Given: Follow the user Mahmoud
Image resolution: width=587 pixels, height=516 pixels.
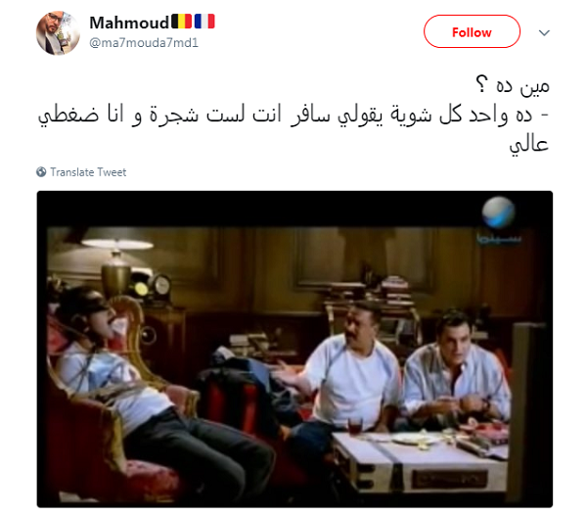Looking at the screenshot, I should 472,31.
